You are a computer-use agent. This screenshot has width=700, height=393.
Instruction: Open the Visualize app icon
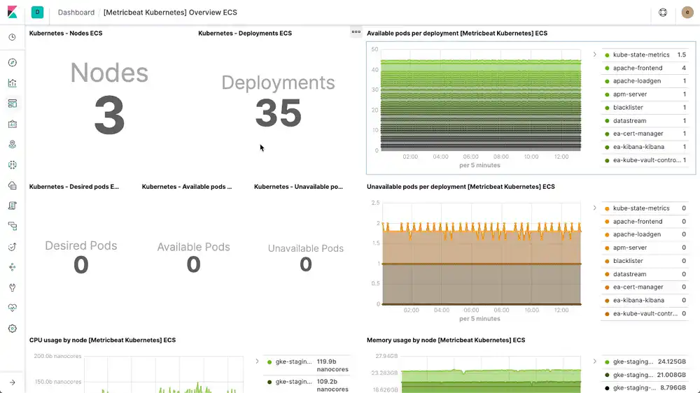tap(12, 83)
